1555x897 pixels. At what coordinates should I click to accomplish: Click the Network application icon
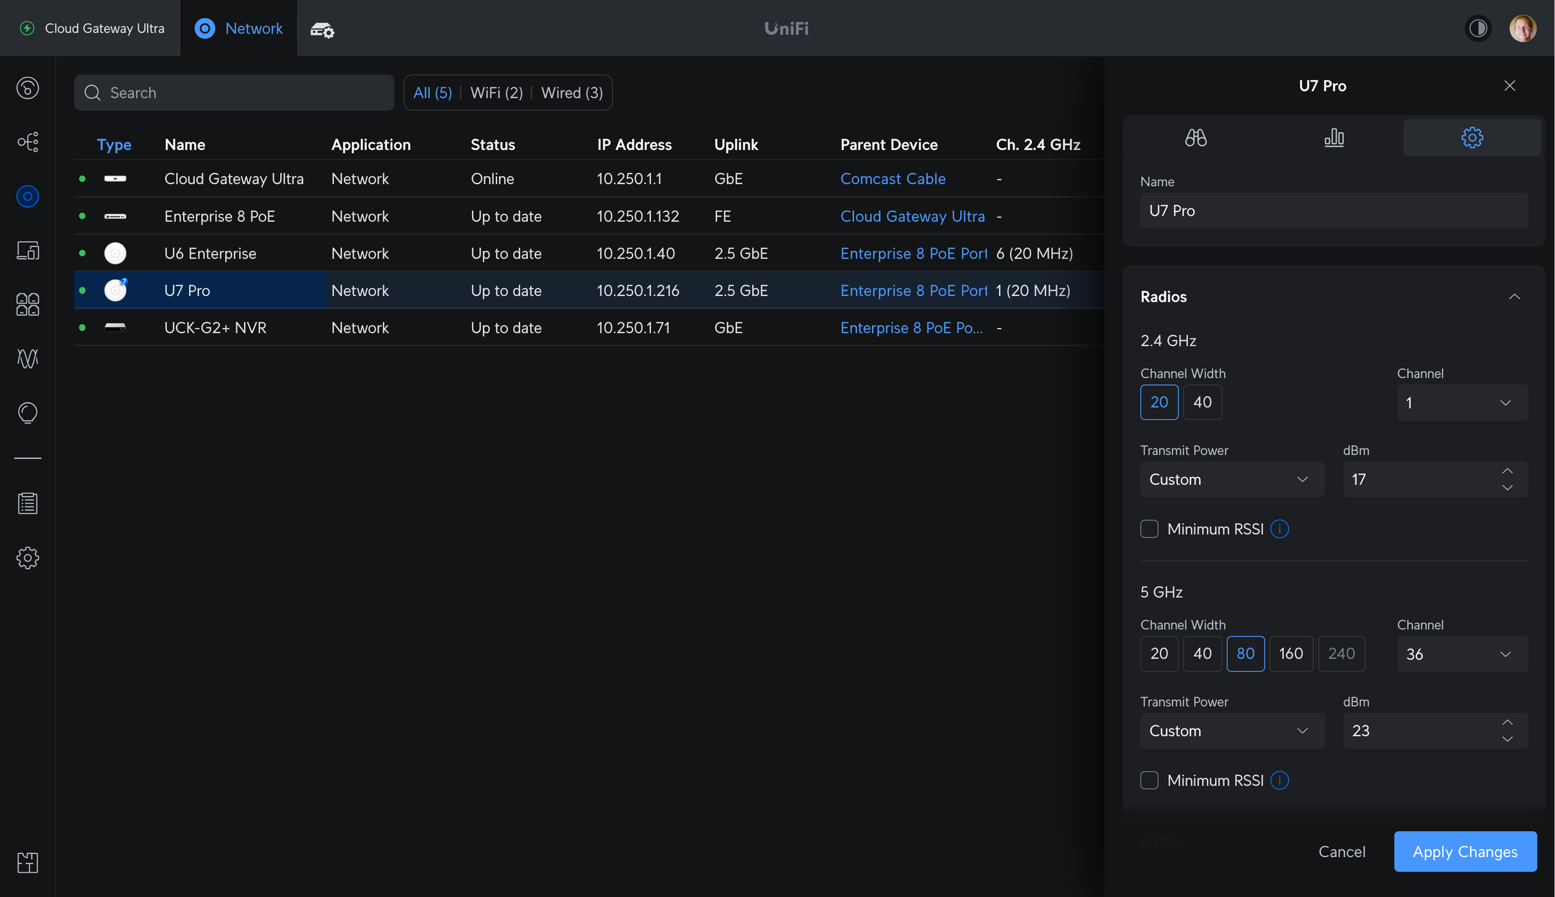pos(205,28)
